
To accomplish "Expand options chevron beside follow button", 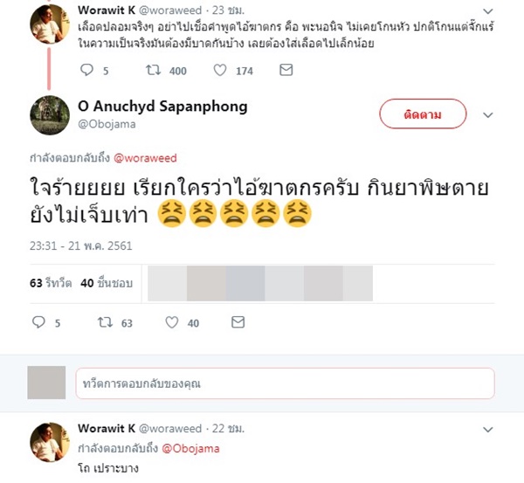I will 489,114.
